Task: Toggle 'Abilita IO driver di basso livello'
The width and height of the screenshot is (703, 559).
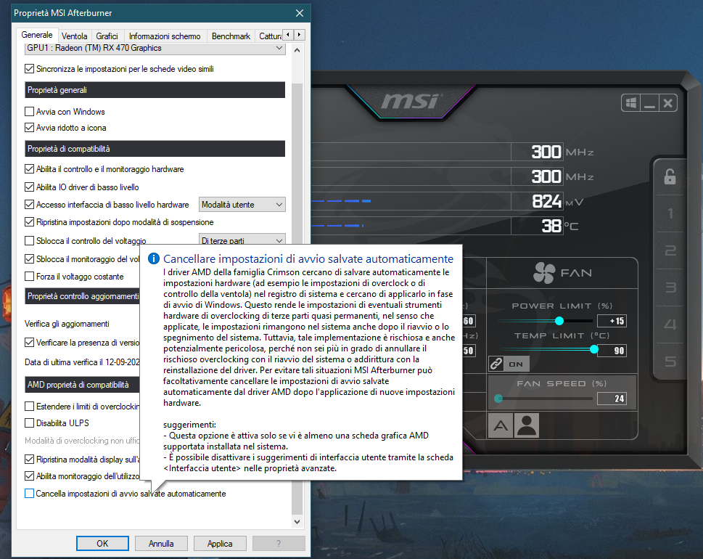Action: click(x=29, y=187)
